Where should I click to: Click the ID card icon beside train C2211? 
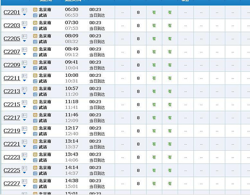tap(24, 76)
